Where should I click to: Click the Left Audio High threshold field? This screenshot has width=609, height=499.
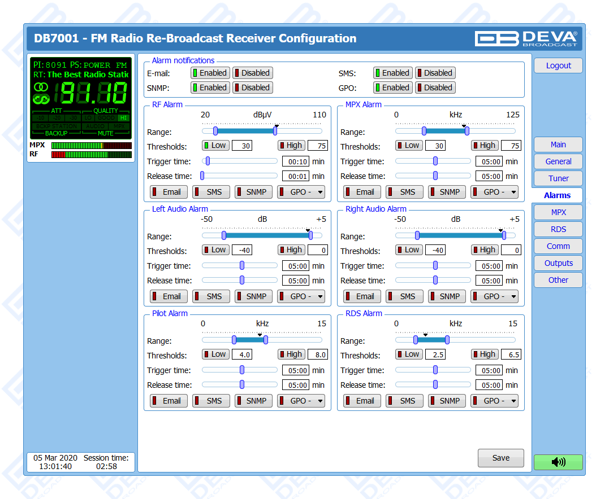[x=317, y=251]
